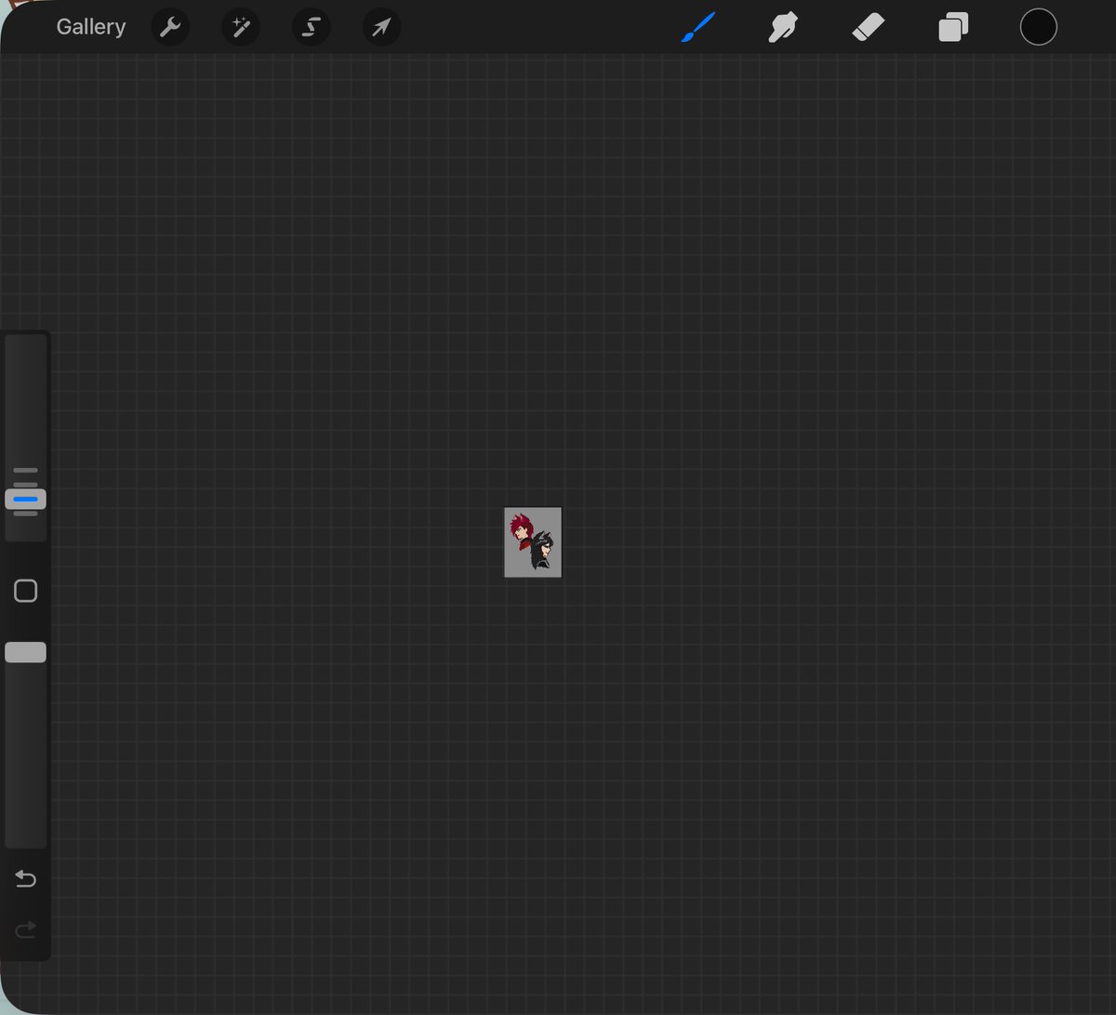
Task: Open the Layers panel
Action: pyautogui.click(x=953, y=28)
